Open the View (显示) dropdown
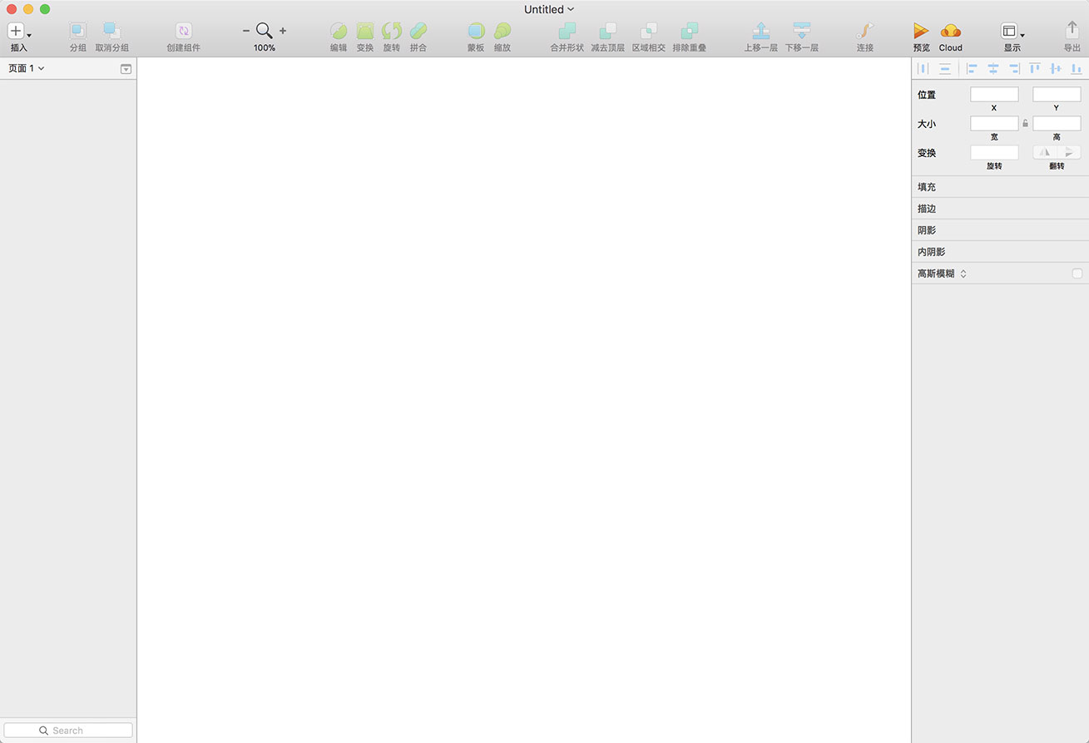This screenshot has height=743, width=1089. coord(1012,32)
